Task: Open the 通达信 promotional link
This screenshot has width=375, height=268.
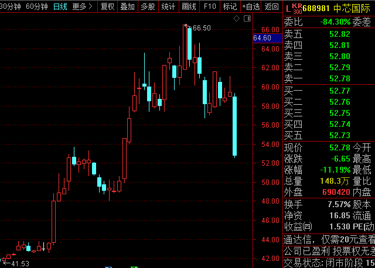Action: pos(329,239)
